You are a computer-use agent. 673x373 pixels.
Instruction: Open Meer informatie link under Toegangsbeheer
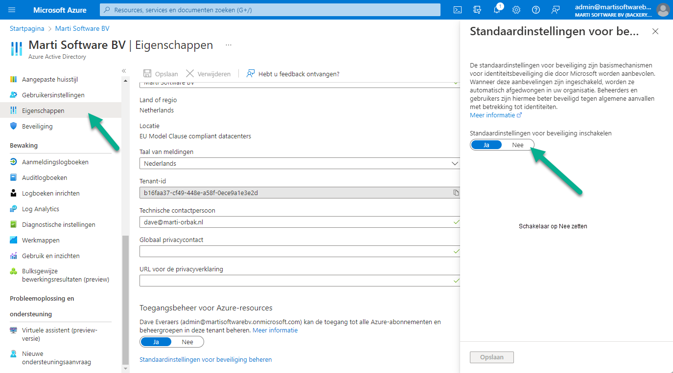tap(275, 330)
